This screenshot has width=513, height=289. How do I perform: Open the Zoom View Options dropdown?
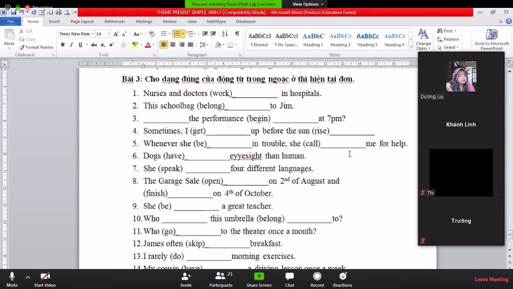pos(308,4)
